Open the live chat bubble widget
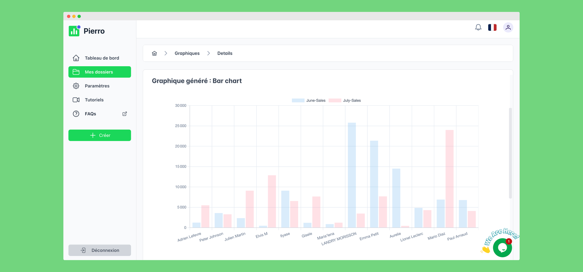583x272 pixels. pyautogui.click(x=502, y=248)
